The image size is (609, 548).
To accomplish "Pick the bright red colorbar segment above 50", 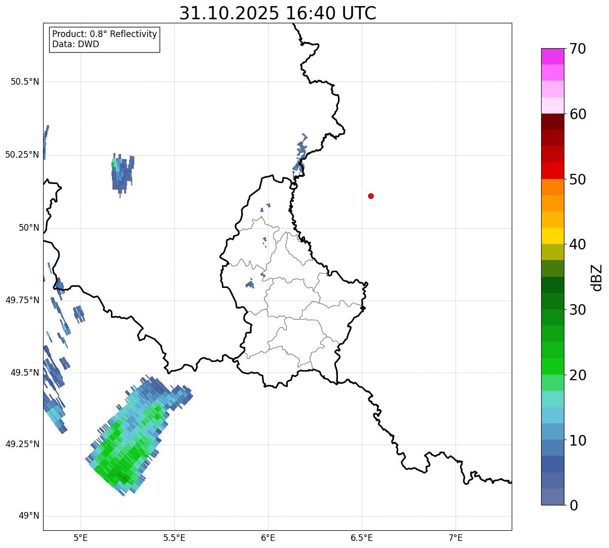I will pos(553,170).
